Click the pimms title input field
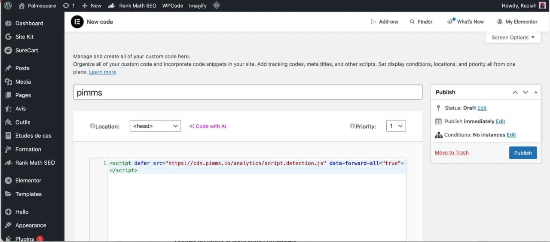 [247, 92]
